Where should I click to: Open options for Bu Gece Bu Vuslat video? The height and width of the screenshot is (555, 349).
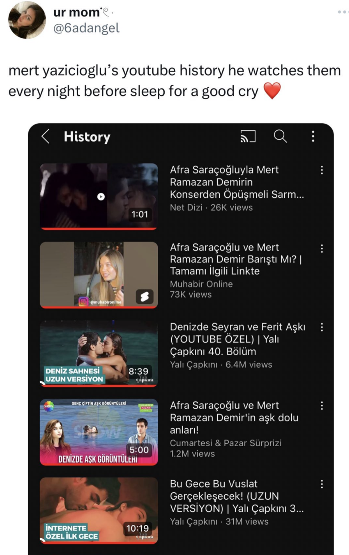click(x=322, y=484)
